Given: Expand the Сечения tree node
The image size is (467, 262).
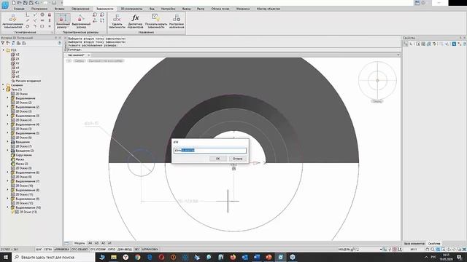Looking at the screenshot, I should [4, 85].
